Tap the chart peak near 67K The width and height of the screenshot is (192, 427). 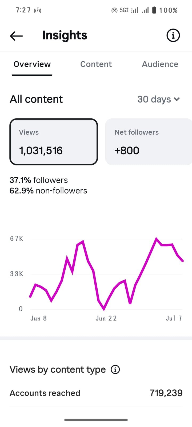click(156, 238)
